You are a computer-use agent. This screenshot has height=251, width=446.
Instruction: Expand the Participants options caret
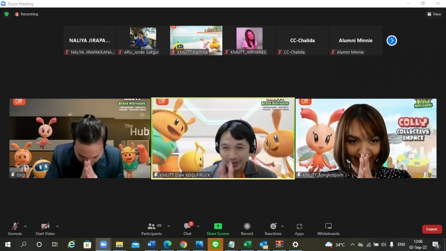[169, 226]
